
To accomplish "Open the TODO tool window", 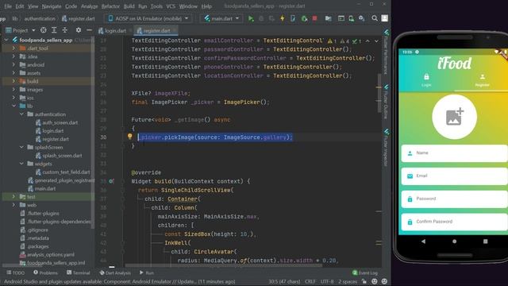I will point(16,273).
